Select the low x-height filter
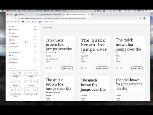This screenshot has height=115, width=153. point(11,81)
